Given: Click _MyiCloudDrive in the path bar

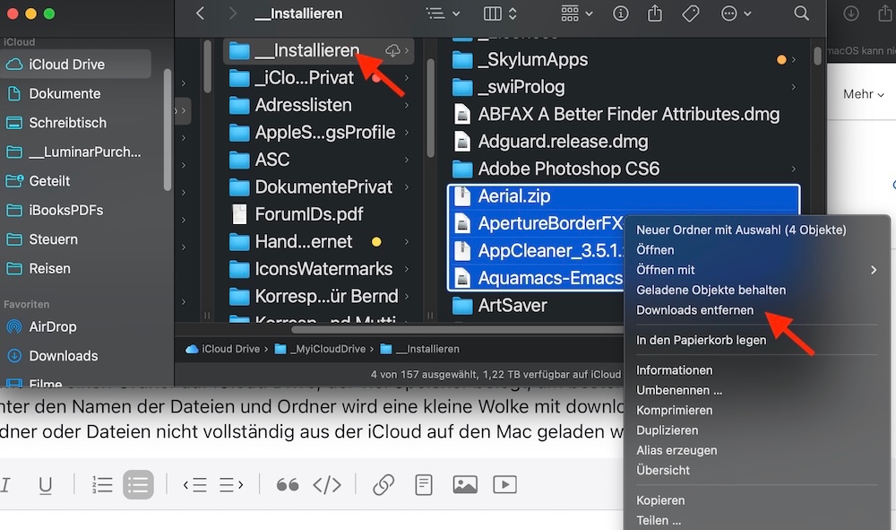Looking at the screenshot, I should pyautogui.click(x=321, y=349).
